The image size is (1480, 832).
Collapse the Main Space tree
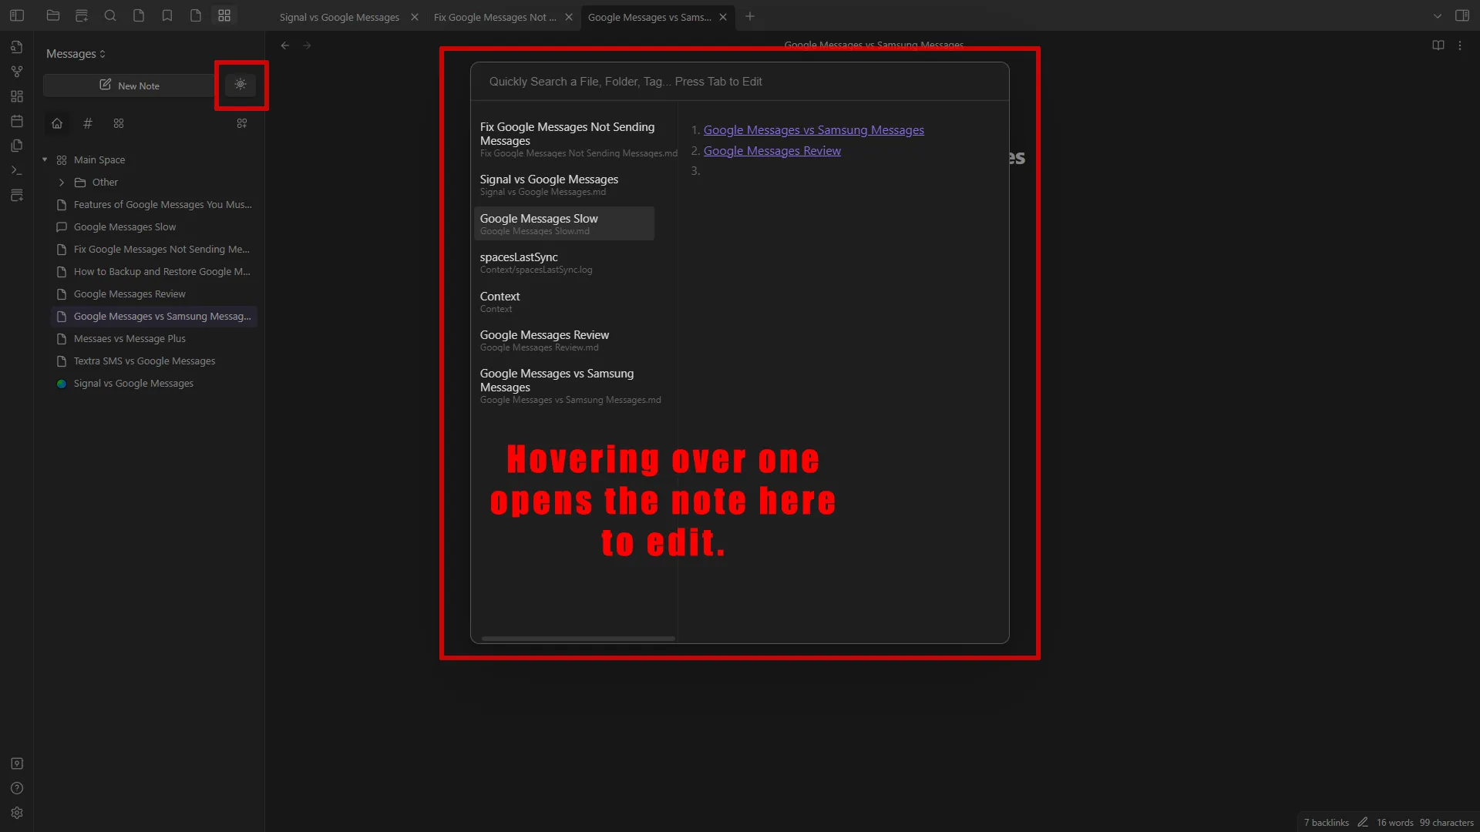45,160
